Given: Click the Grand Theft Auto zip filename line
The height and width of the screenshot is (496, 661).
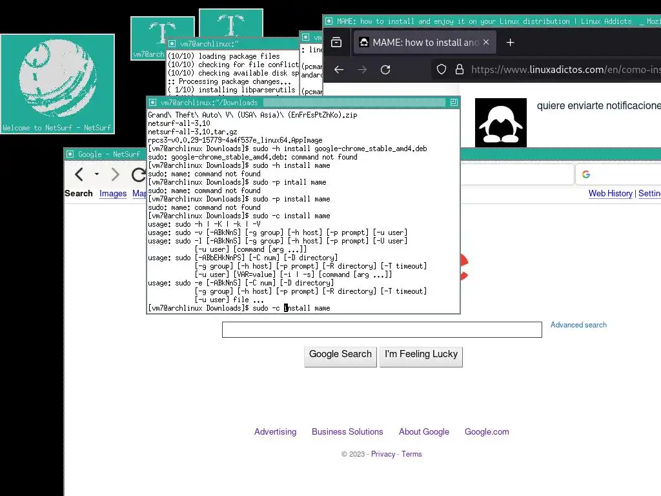Looking at the screenshot, I should coord(252,115).
